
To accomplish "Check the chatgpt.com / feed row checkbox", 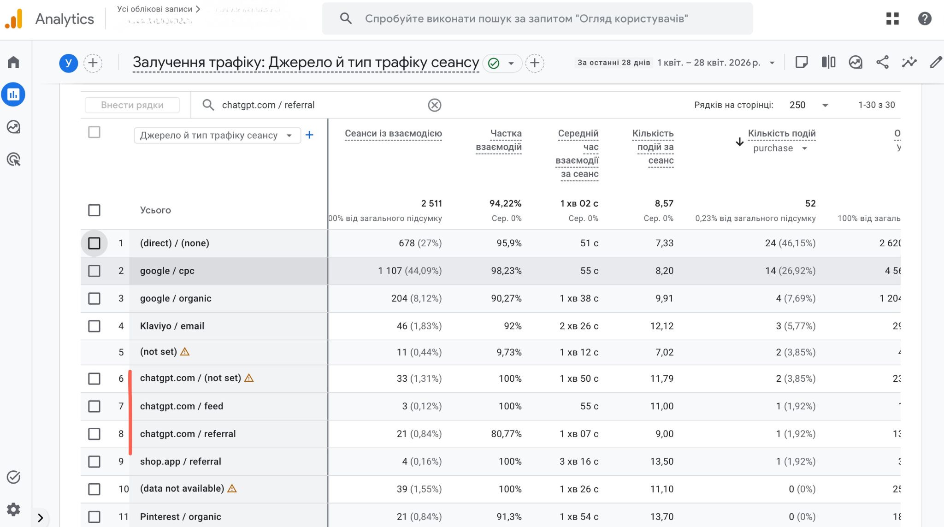I will pos(94,406).
